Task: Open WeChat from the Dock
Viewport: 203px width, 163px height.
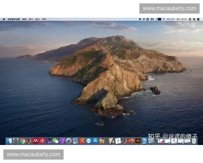Action: 55,141
